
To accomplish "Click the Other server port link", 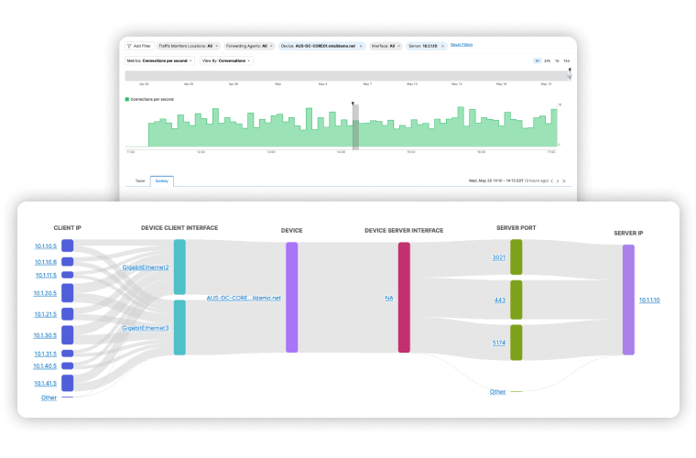I will (x=497, y=391).
